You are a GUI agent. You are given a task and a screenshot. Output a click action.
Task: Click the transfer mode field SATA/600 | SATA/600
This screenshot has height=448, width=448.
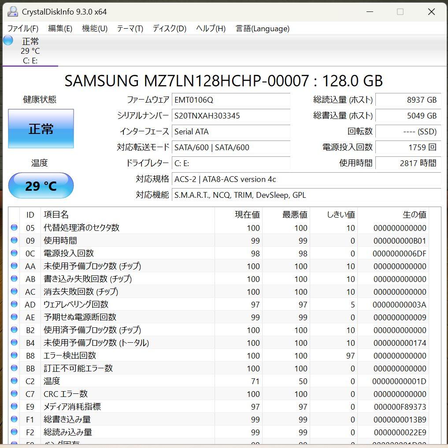231,148
